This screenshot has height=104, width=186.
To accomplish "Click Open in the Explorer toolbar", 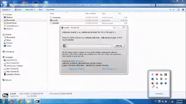I will pos(18,10).
